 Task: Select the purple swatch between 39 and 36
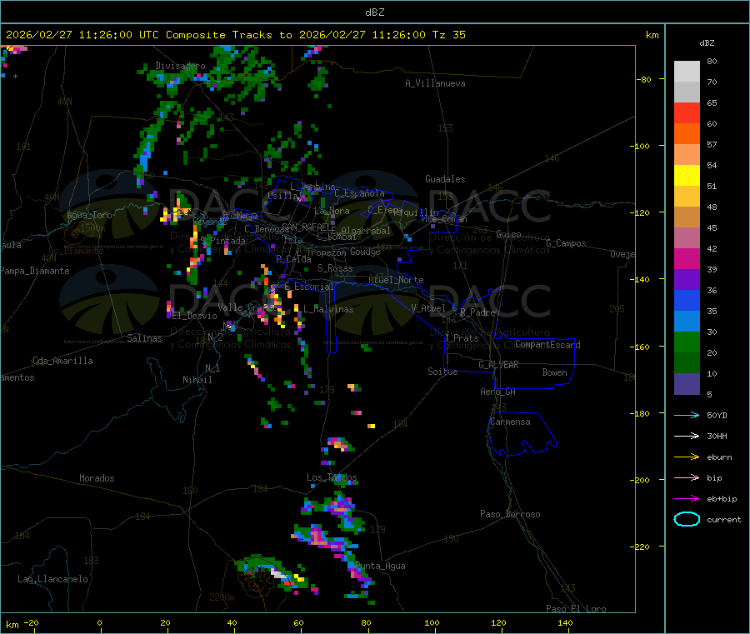click(x=687, y=280)
